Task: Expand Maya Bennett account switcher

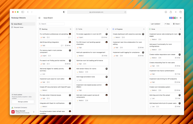Action: tap(34, 112)
